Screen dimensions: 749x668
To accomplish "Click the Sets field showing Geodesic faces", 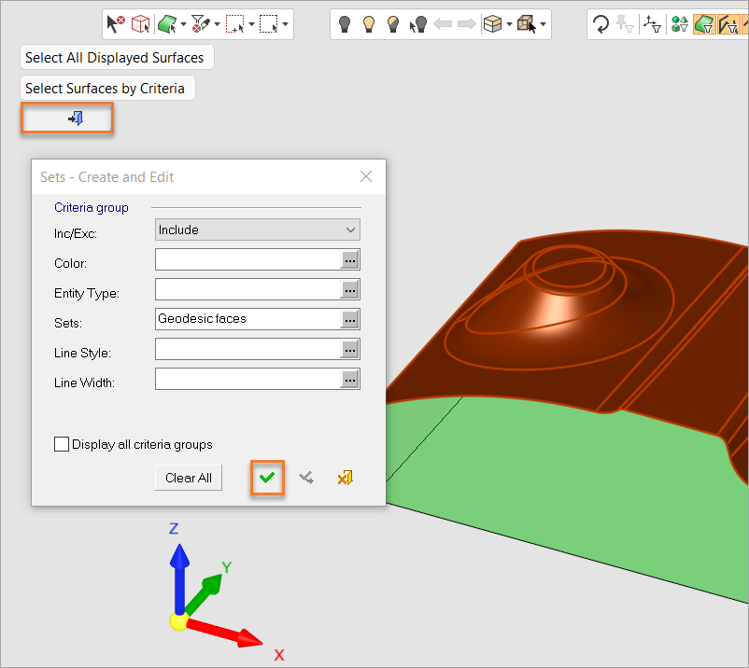I will [247, 319].
